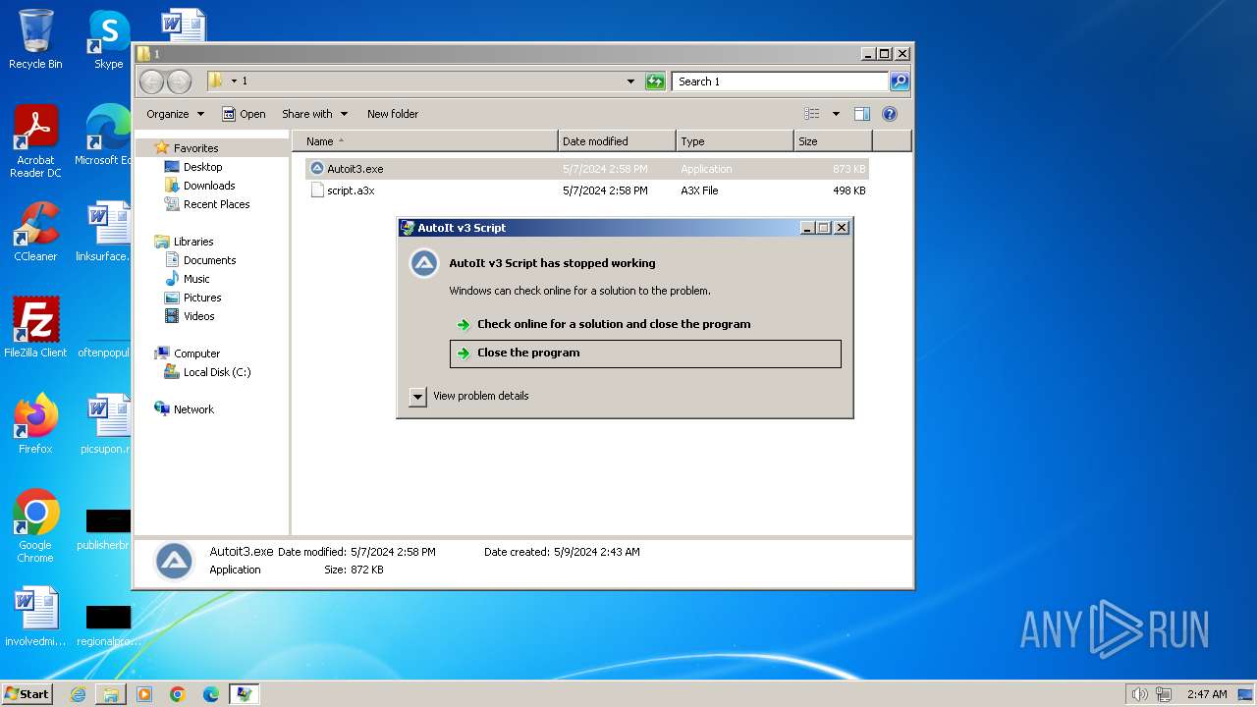Select the script.a3x file

(351, 190)
